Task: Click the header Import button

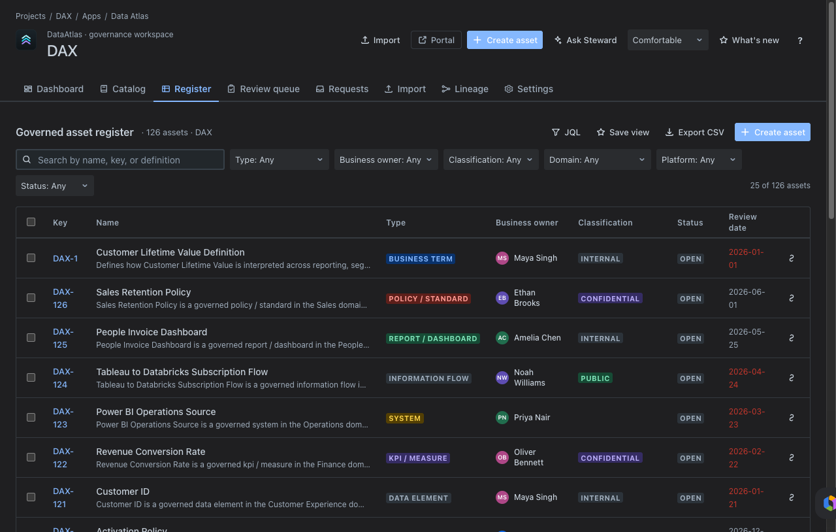Action: (x=380, y=40)
